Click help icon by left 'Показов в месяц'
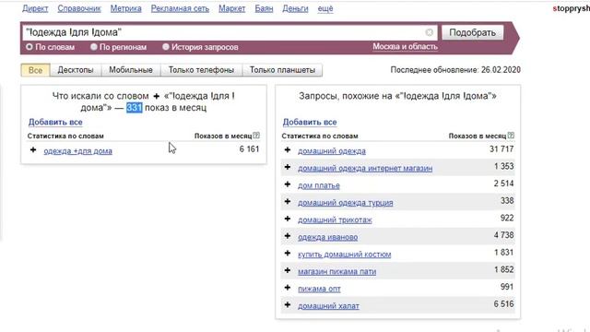The width and height of the screenshot is (590, 332). tap(256, 136)
